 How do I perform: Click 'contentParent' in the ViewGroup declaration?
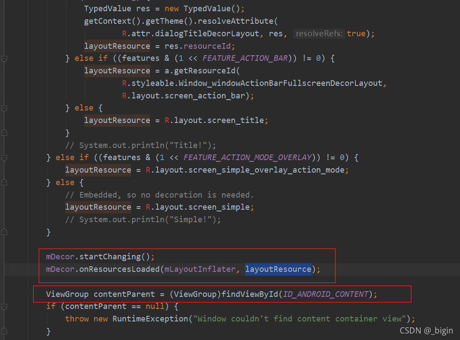click(x=124, y=294)
